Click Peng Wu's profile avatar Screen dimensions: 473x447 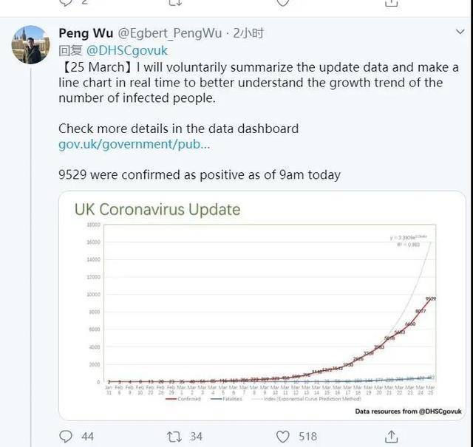[30, 45]
